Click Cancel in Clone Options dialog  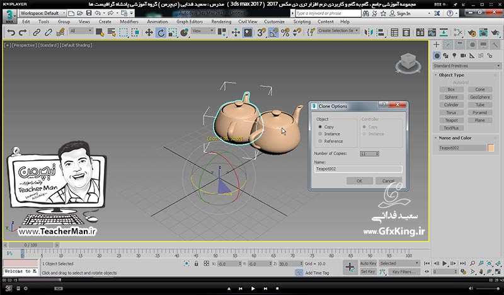[388, 181]
